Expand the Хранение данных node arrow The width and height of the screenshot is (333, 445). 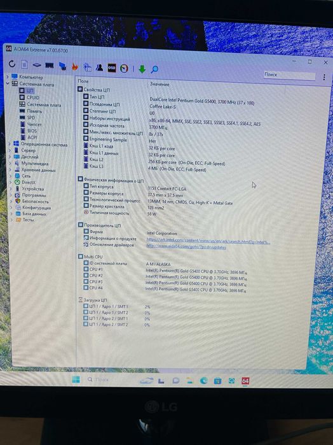pyautogui.click(x=11, y=170)
